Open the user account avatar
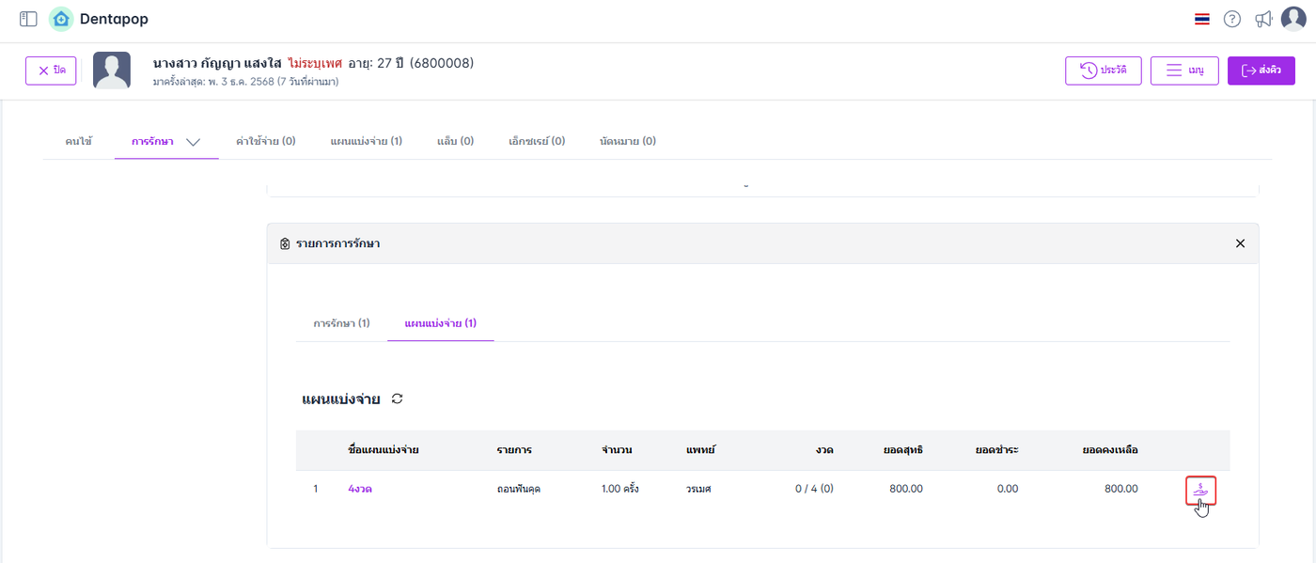1316x563 pixels. click(1294, 19)
